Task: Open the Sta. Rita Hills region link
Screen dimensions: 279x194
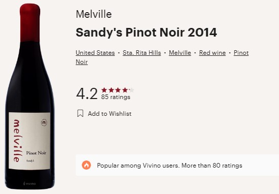Action: click(142, 53)
